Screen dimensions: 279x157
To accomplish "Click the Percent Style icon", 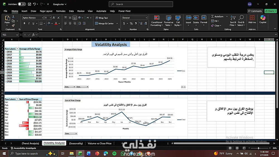I will 131,23.
